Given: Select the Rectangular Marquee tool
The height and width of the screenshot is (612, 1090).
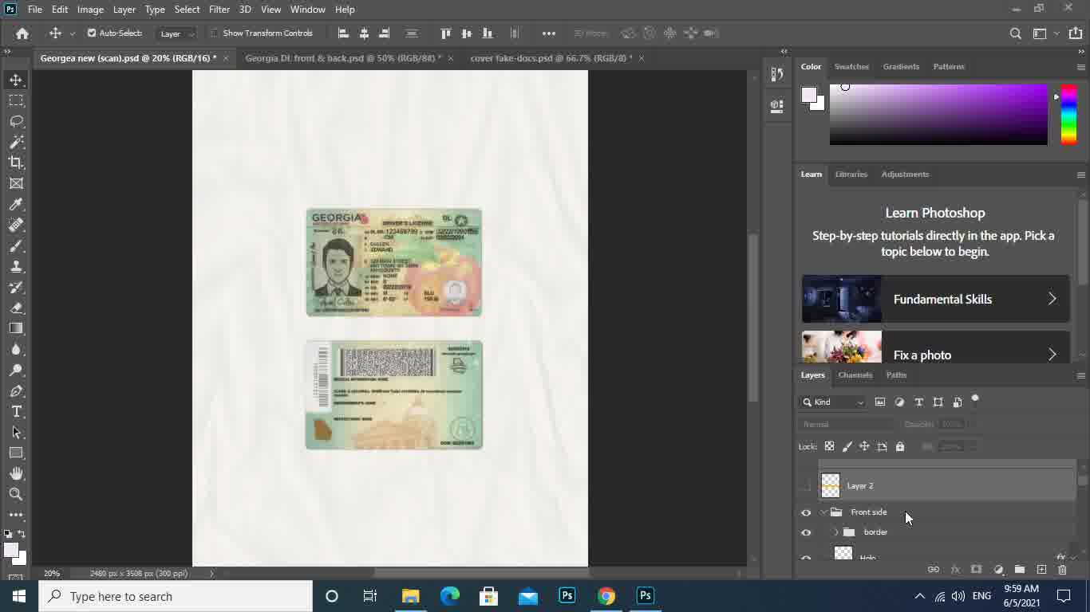Looking at the screenshot, I should coord(16,100).
